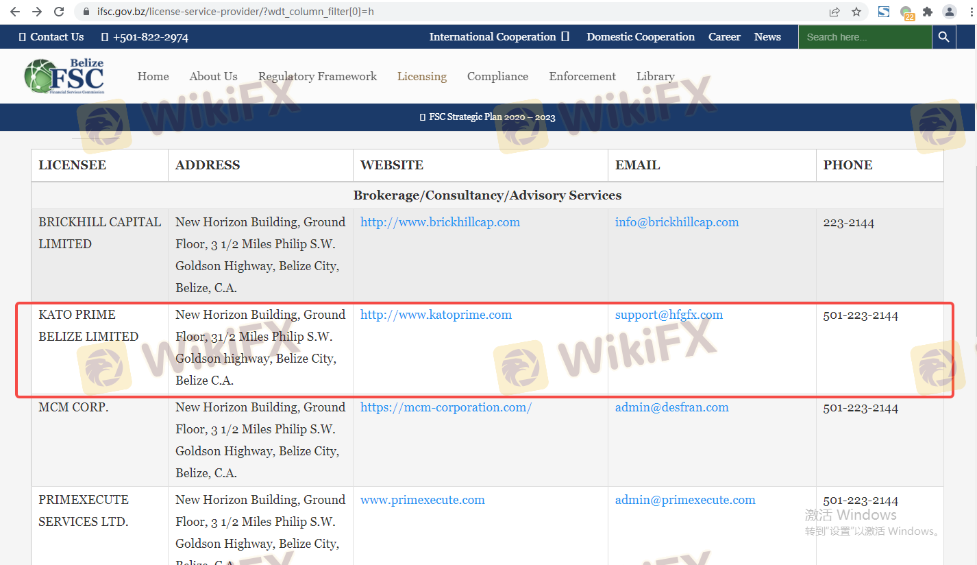The width and height of the screenshot is (977, 565).
Task: Click the search magnifier button
Action: [943, 37]
